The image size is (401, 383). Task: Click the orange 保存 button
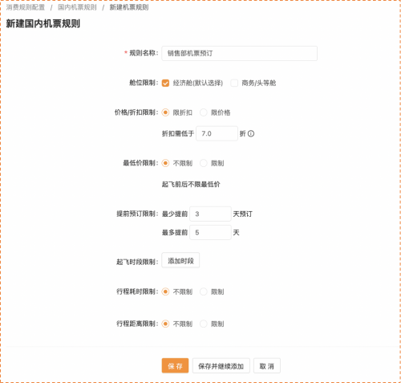(x=175, y=365)
